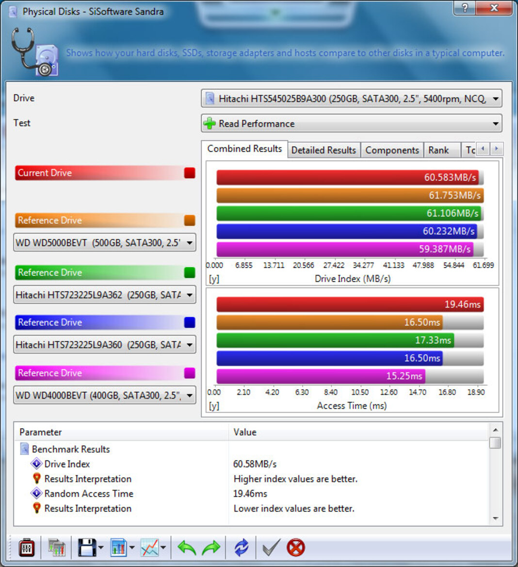Click the bar chart view icon

(118, 548)
